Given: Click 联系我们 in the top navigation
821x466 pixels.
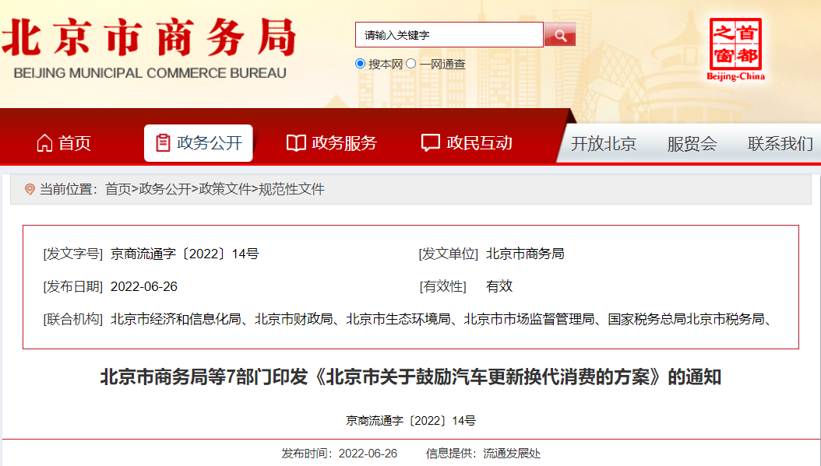Looking at the screenshot, I should point(780,144).
